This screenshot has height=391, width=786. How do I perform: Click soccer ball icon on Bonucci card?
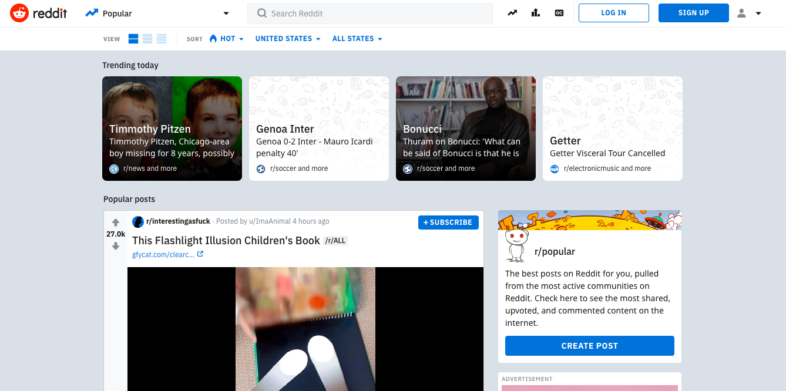408,168
